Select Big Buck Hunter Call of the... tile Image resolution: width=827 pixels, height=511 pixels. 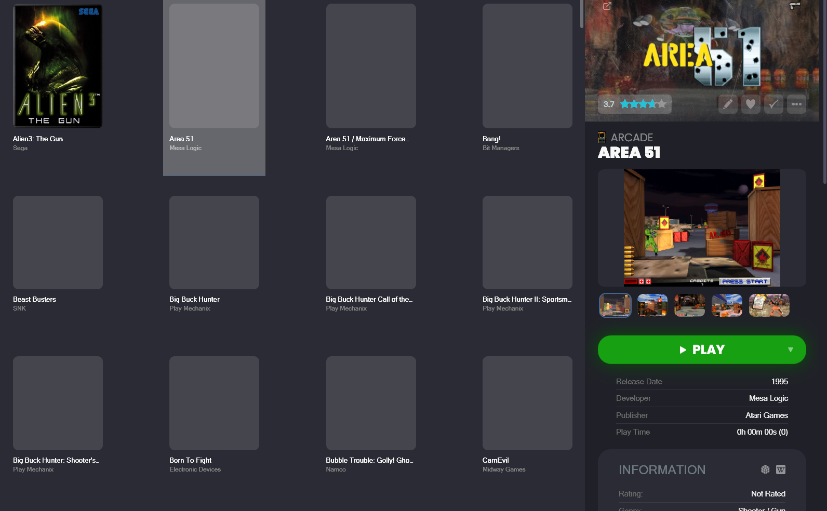click(371, 243)
